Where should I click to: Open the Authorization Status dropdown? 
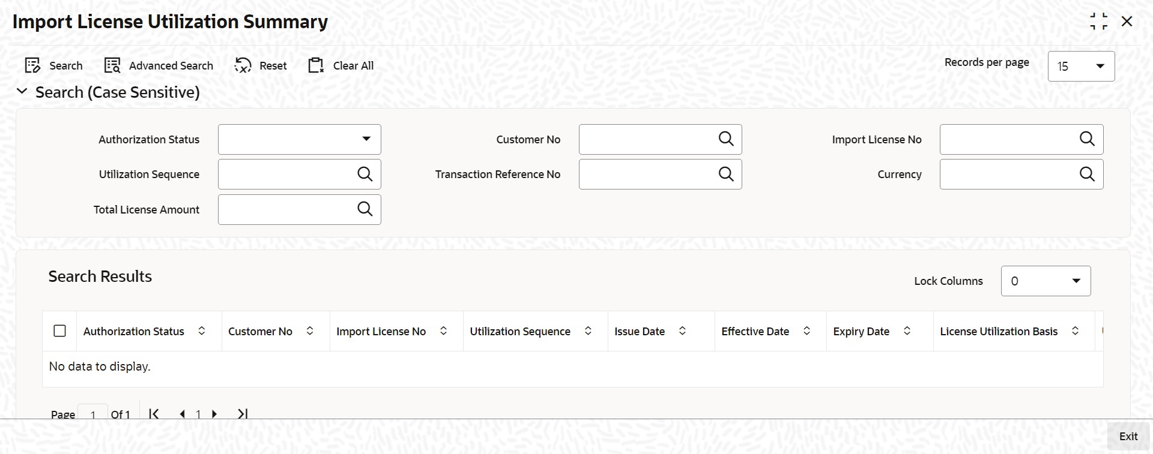(x=300, y=139)
